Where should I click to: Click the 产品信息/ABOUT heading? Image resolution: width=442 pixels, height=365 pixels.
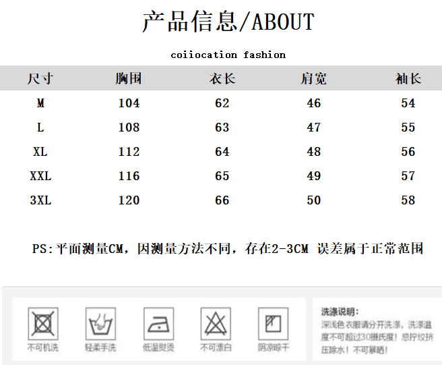pos(228,22)
